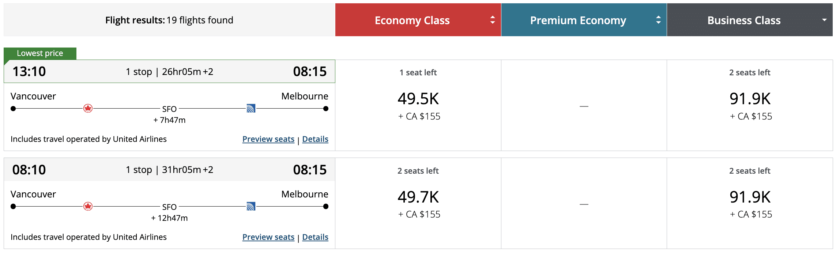Switch to the Business Class column header
Viewport: 836px width, 253px height.
click(743, 20)
